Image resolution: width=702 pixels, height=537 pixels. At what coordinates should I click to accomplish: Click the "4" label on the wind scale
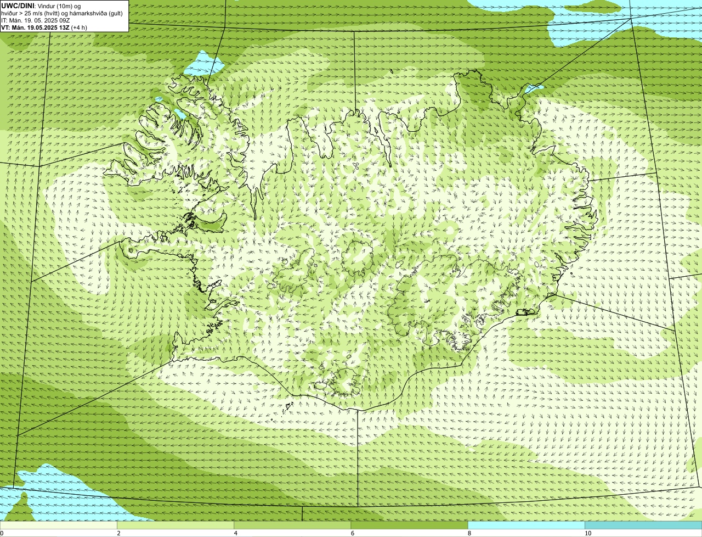coord(235,533)
